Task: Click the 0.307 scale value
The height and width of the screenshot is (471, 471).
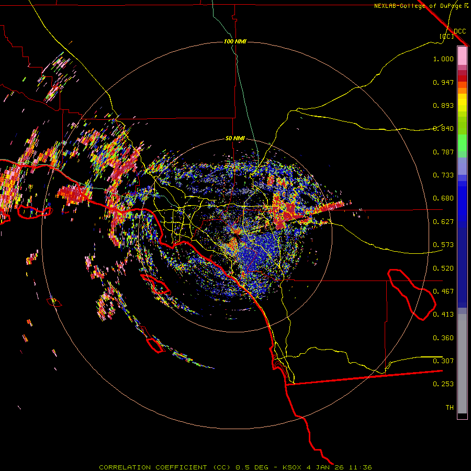Action: [x=443, y=361]
